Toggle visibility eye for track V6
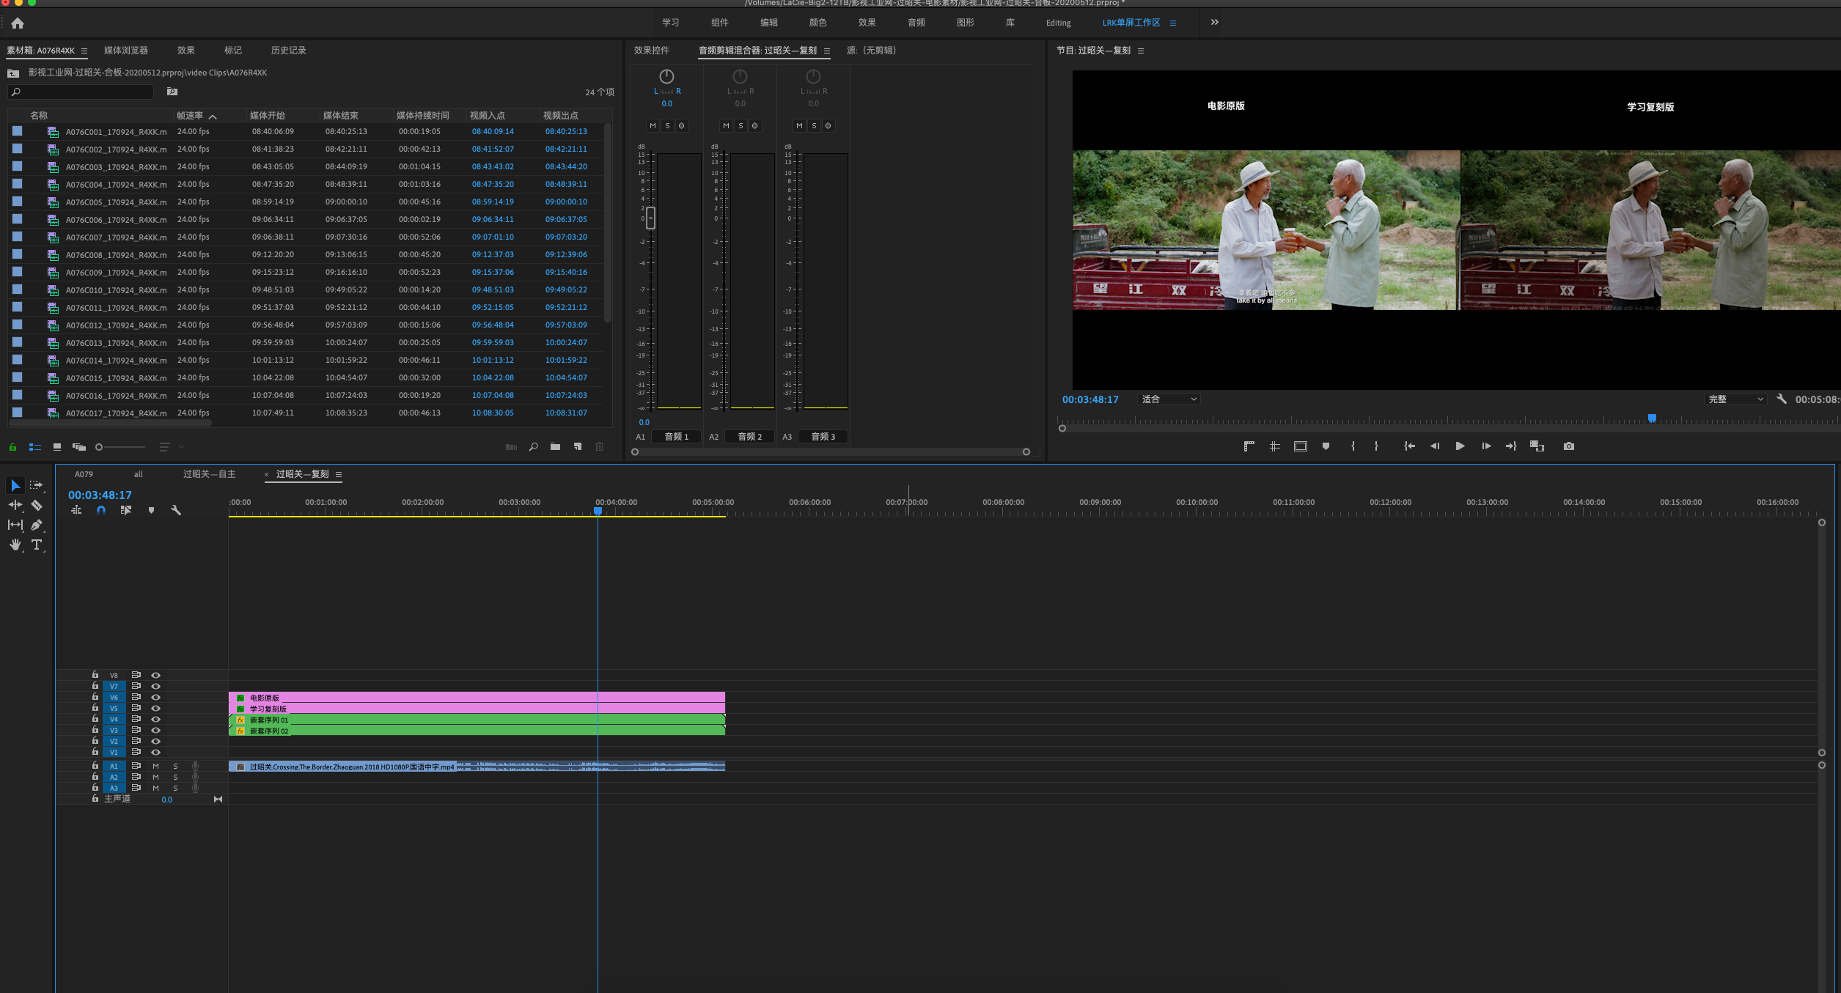1841x993 pixels. pos(155,698)
